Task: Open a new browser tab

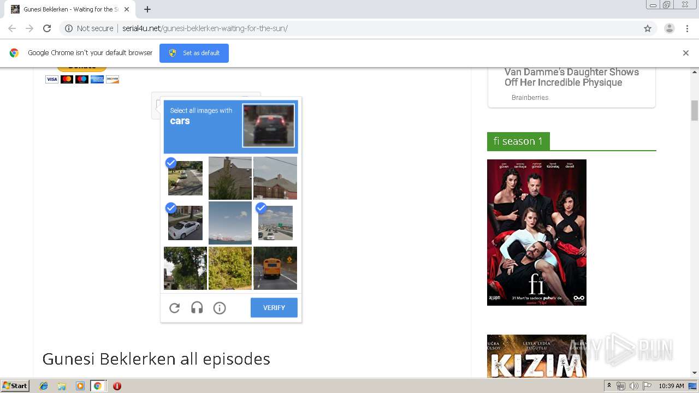Action: [x=147, y=9]
